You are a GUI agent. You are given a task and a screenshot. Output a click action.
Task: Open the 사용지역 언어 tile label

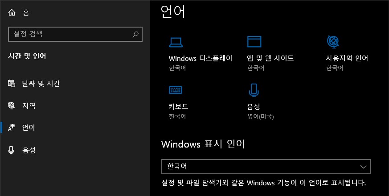(347, 58)
